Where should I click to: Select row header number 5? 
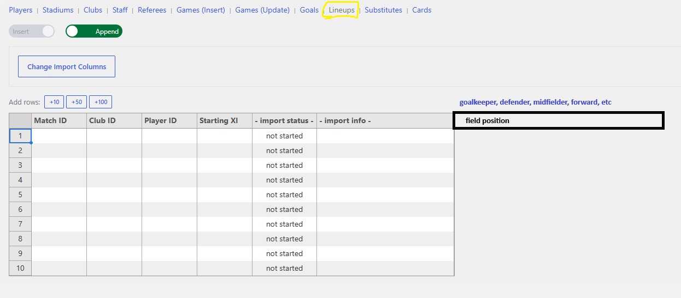[20, 194]
